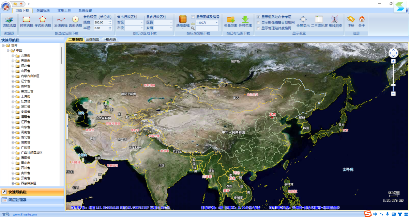Open the www.91weitu.com link
Screen dimensions: 409x217
tap(25, 214)
